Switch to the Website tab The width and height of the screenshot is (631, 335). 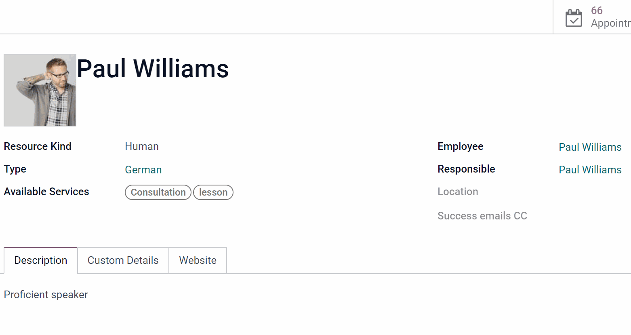click(198, 260)
